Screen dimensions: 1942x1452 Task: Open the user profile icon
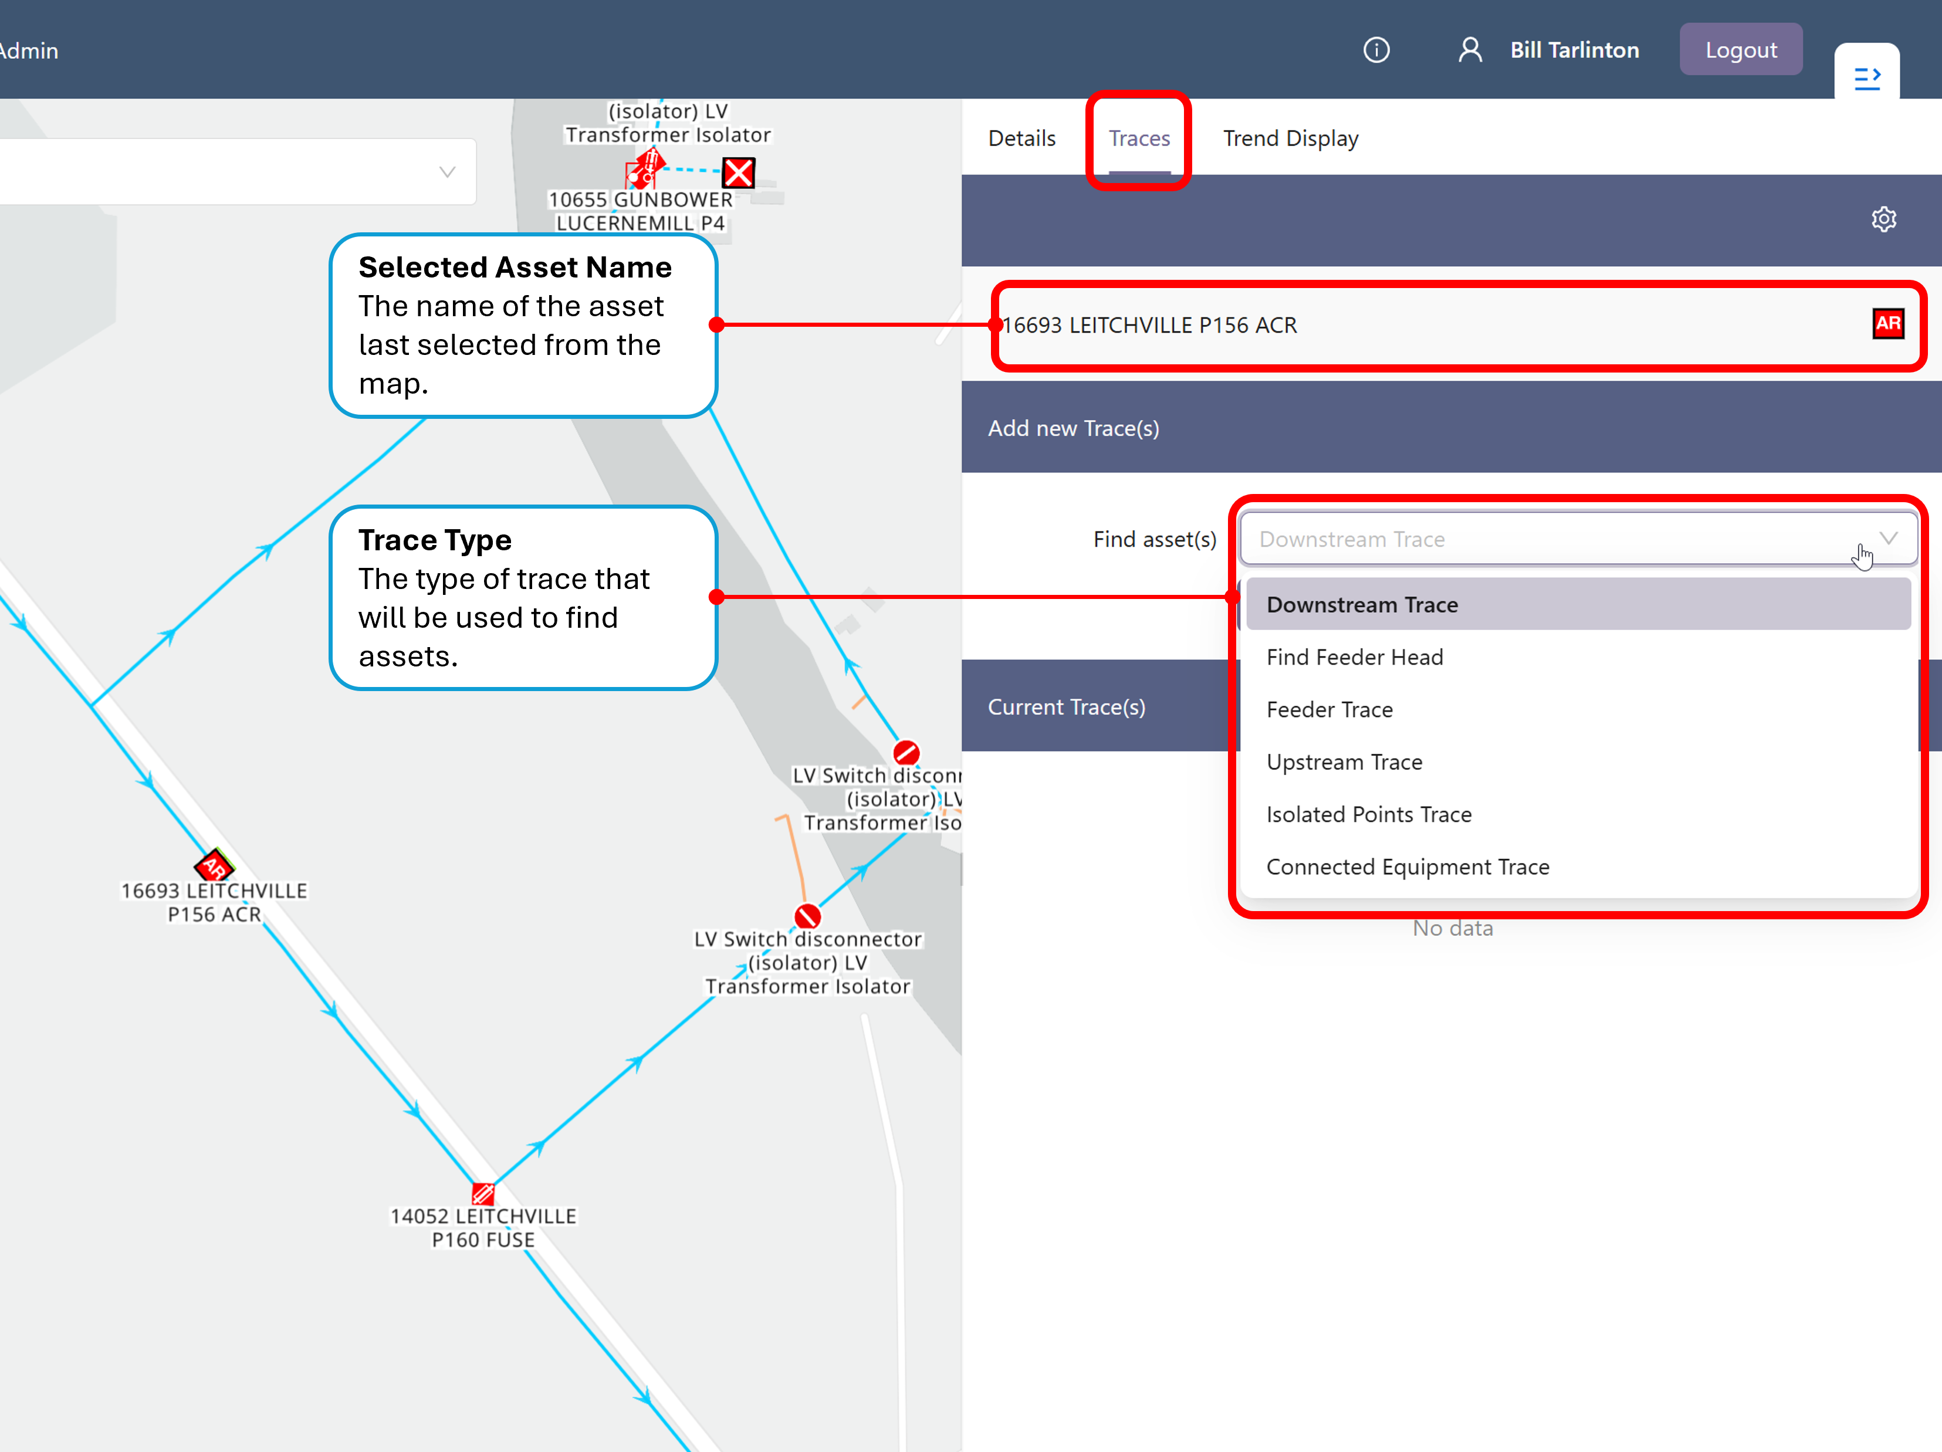click(x=1470, y=50)
